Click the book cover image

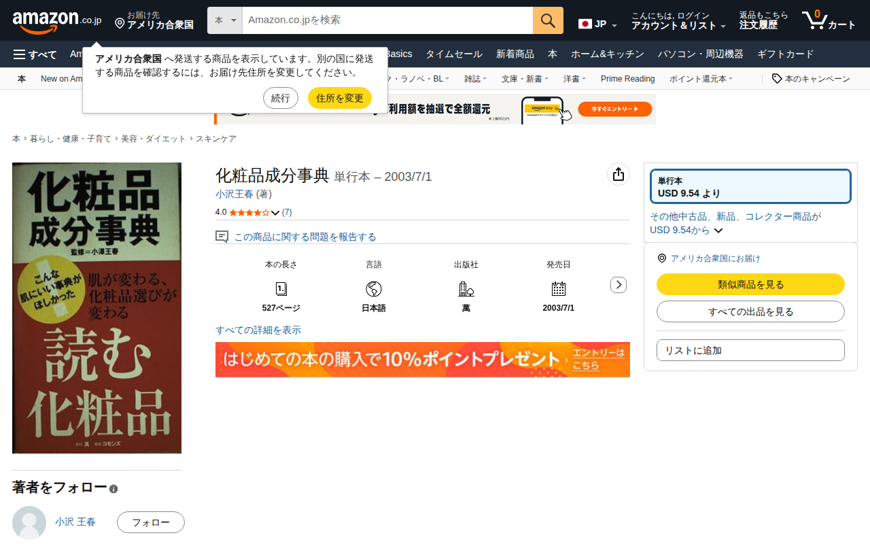click(x=97, y=308)
